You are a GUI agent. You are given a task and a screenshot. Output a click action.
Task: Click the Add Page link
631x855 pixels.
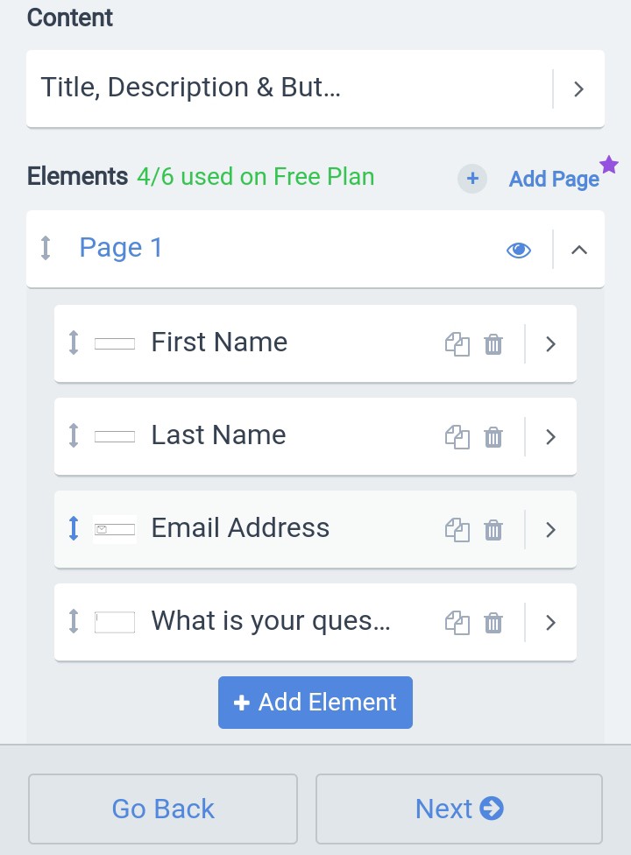[x=554, y=179]
